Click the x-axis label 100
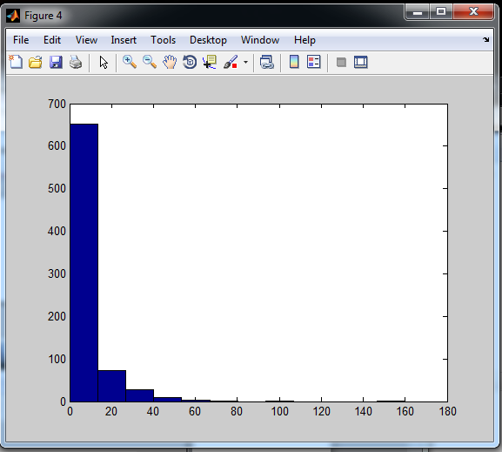The image size is (502, 452). pos(279,411)
